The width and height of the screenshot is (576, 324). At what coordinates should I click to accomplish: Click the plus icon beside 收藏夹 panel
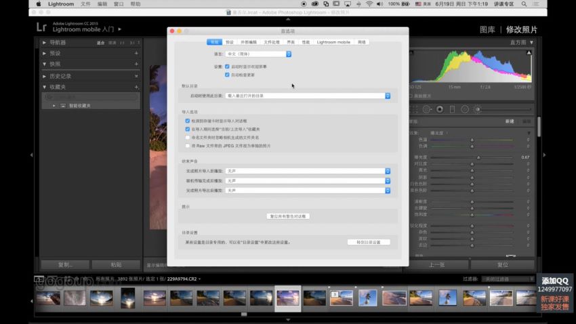[136, 87]
